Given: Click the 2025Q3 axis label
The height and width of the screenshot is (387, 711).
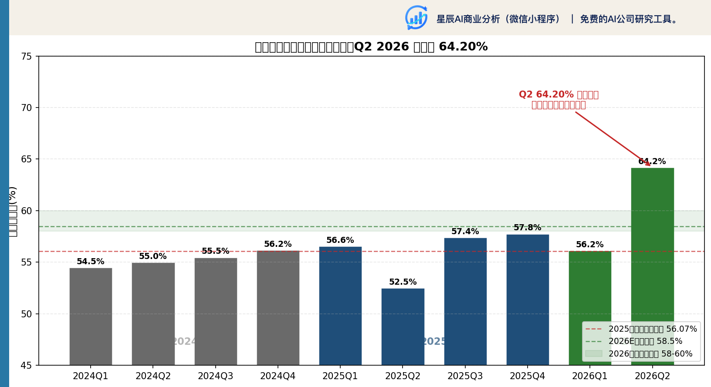Looking at the screenshot, I should pyautogui.click(x=465, y=376).
